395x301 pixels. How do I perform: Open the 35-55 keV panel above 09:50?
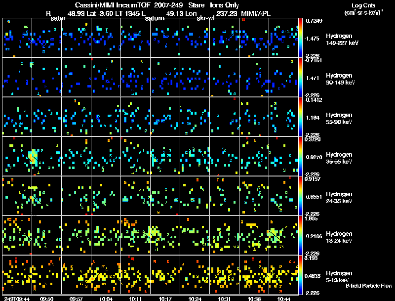[x=46, y=156]
